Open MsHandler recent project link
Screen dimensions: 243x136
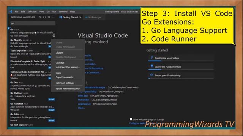(x=84, y=100)
